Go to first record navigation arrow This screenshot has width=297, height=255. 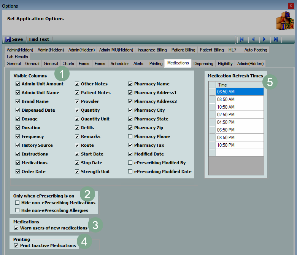click(x=241, y=39)
